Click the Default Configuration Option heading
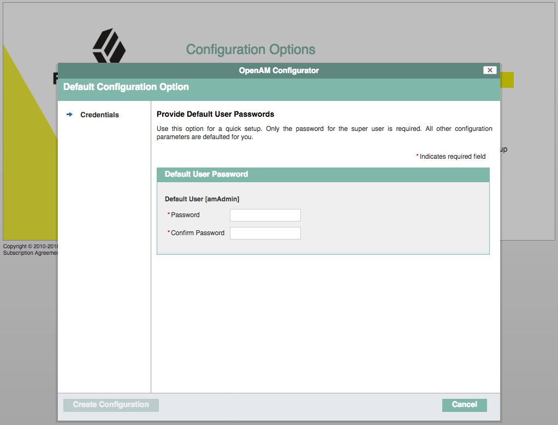558x425 pixels. point(126,87)
